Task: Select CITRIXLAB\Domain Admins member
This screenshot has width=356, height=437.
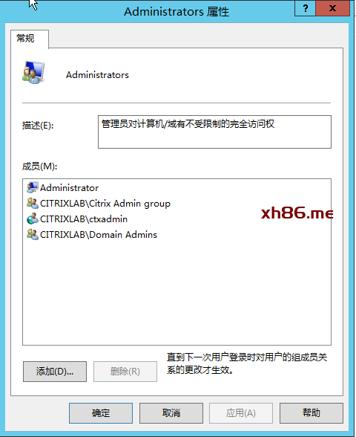Action: point(99,235)
